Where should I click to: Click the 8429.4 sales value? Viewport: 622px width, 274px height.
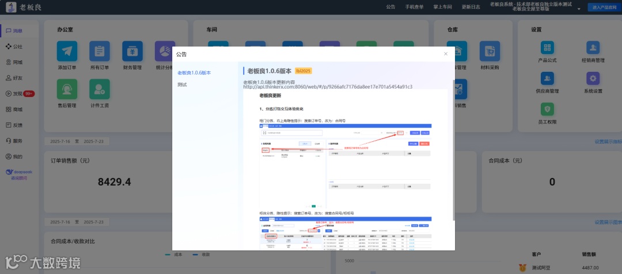114,182
